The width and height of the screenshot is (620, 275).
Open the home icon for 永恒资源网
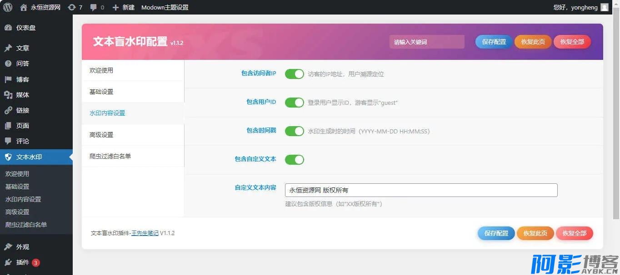24,7
